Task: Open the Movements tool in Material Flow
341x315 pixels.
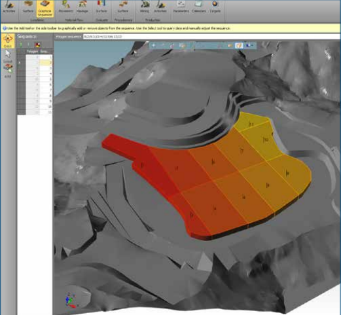Action: pyautogui.click(x=65, y=7)
